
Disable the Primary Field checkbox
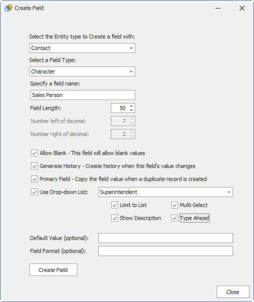[34, 179]
